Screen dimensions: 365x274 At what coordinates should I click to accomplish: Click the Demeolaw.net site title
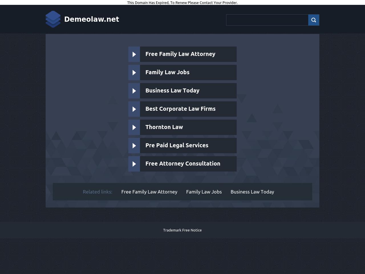(x=92, y=19)
